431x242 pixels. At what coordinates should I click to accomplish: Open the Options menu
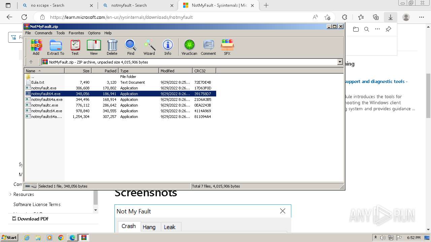(x=94, y=33)
